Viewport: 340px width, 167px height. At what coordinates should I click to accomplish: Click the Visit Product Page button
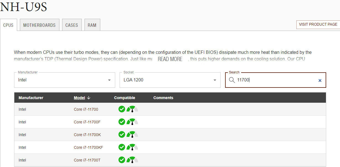click(318, 24)
